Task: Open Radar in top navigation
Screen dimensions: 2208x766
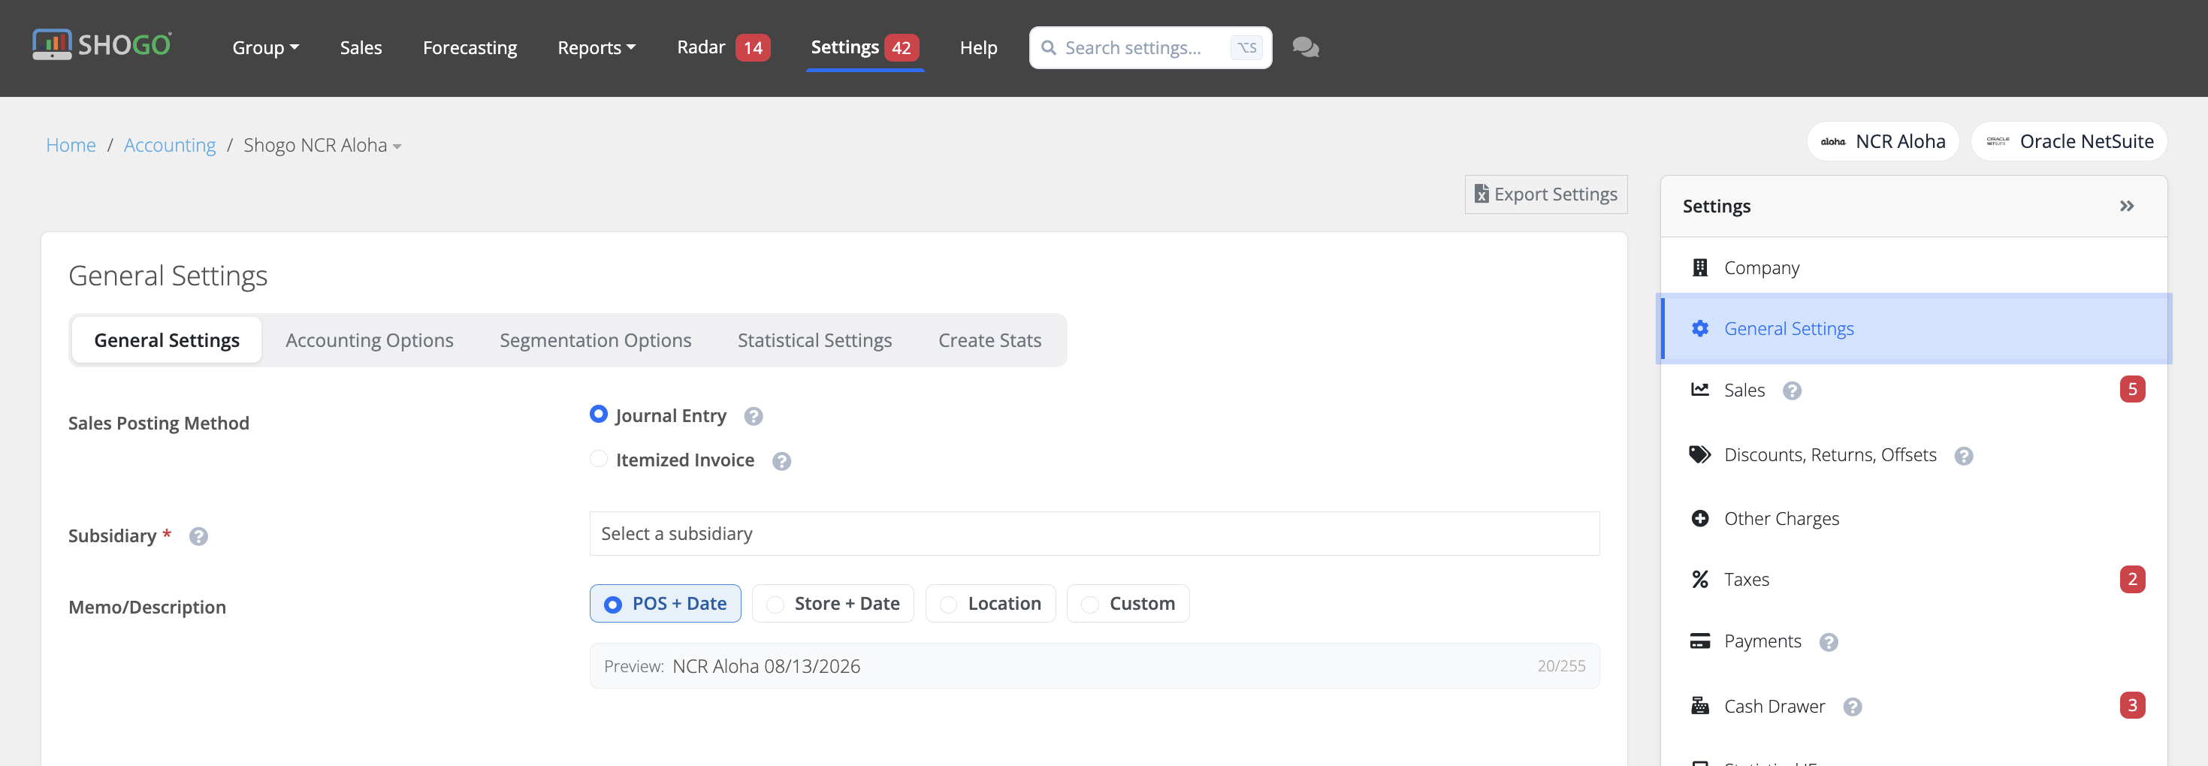Action: click(701, 48)
